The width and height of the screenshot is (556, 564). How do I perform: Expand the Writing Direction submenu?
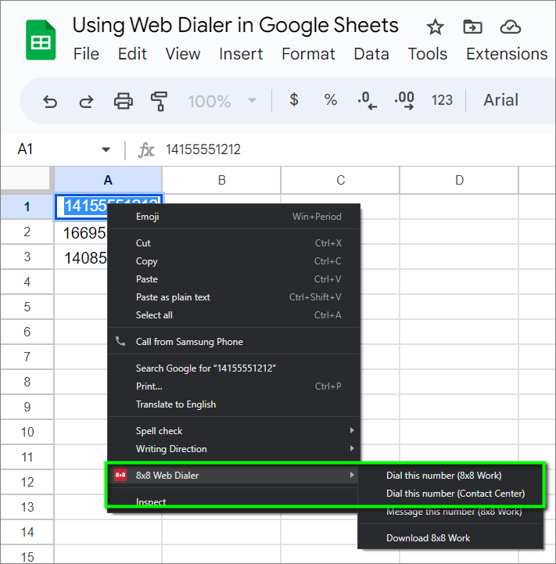pos(234,449)
